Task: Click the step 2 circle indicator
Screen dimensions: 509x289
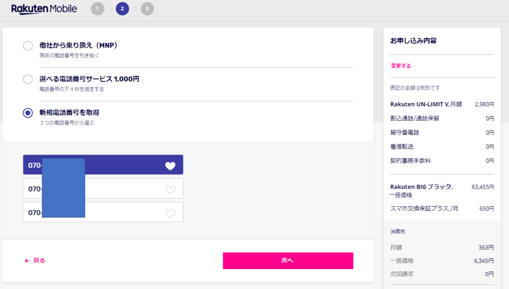Action: click(x=122, y=9)
